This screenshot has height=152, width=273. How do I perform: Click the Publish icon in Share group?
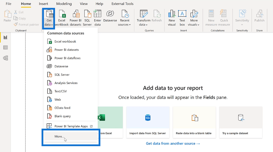259,14
